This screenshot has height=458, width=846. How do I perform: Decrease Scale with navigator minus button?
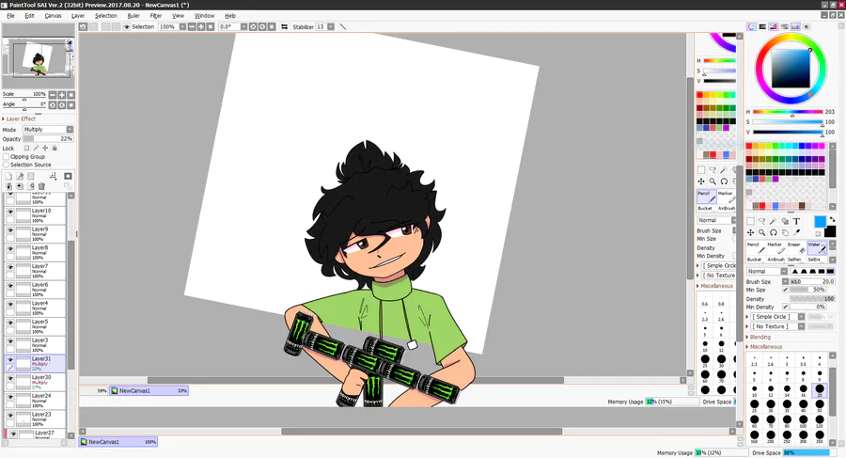tap(53, 95)
